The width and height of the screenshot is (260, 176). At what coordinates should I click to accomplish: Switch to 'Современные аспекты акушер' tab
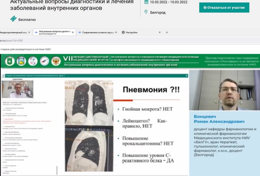pos(98,32)
